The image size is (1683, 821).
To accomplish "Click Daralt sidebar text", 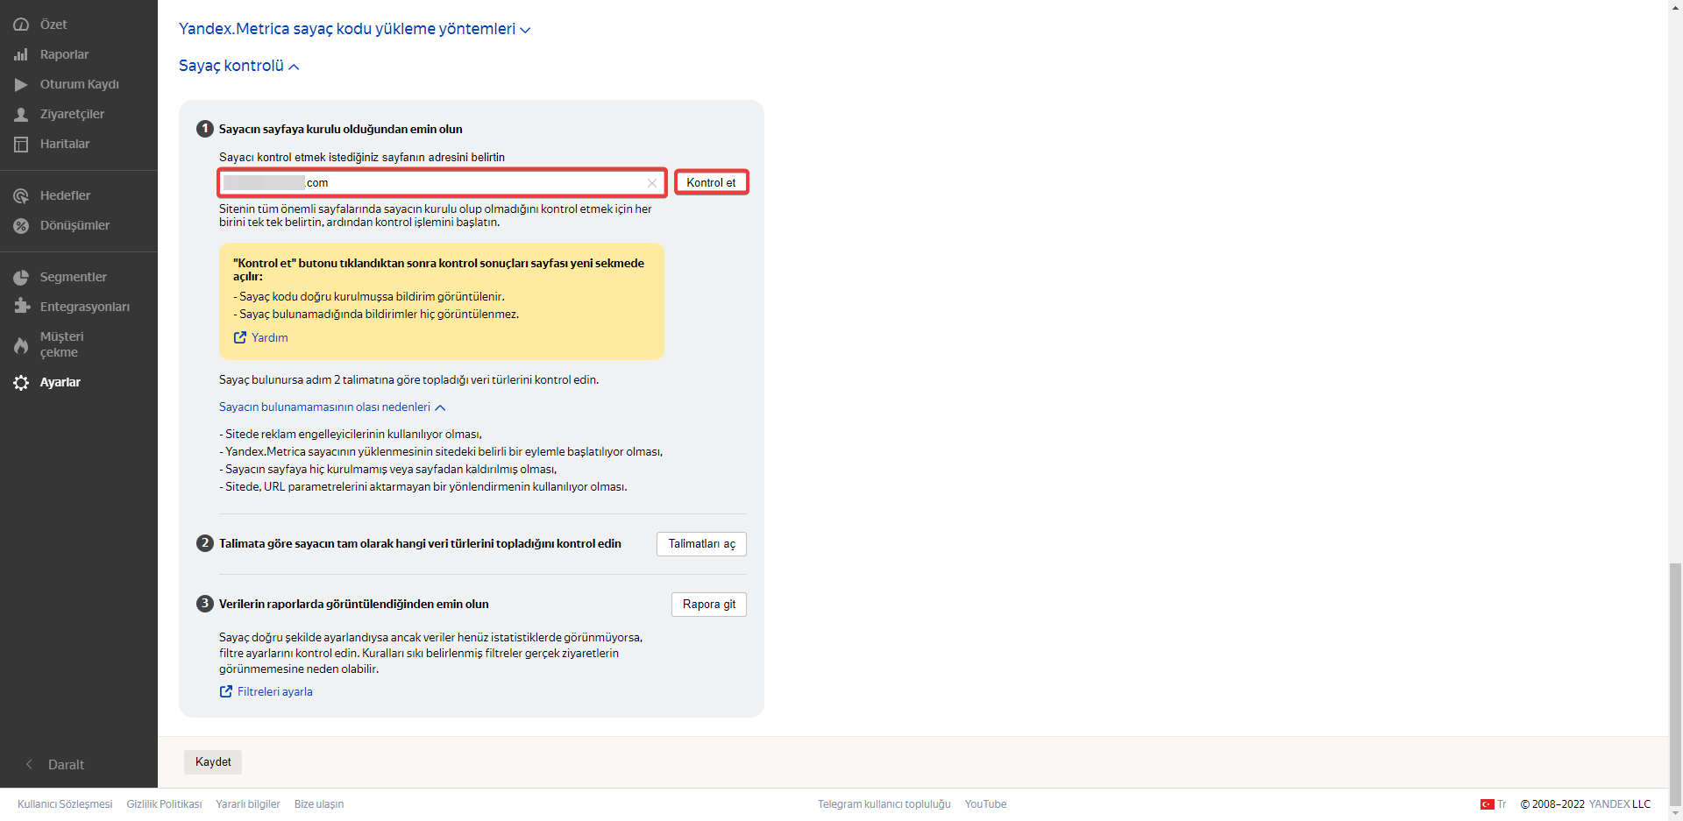I will [66, 765].
